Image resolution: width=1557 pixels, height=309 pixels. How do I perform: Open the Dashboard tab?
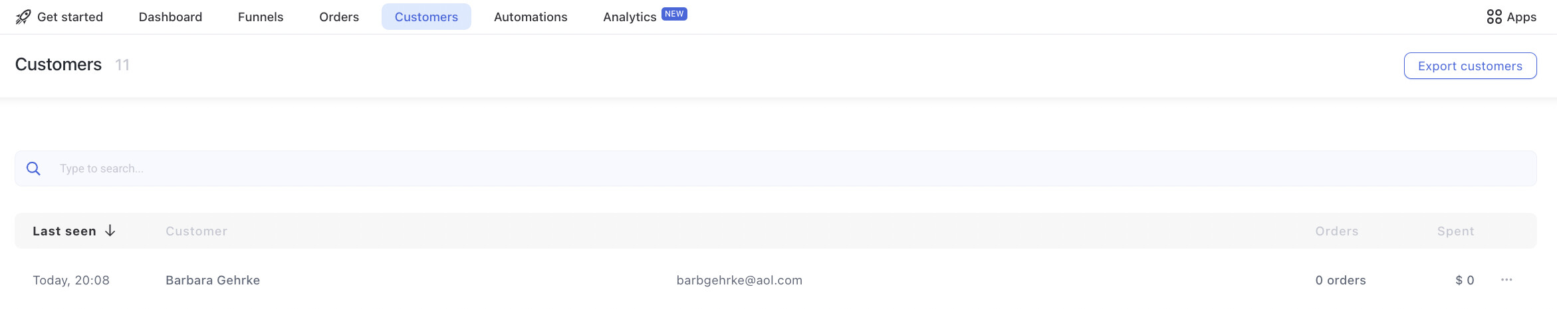click(170, 17)
